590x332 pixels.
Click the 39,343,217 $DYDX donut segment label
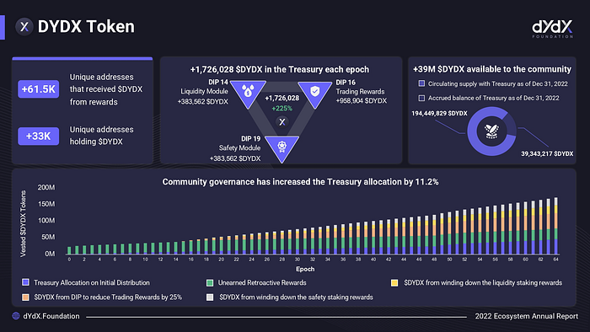547,153
